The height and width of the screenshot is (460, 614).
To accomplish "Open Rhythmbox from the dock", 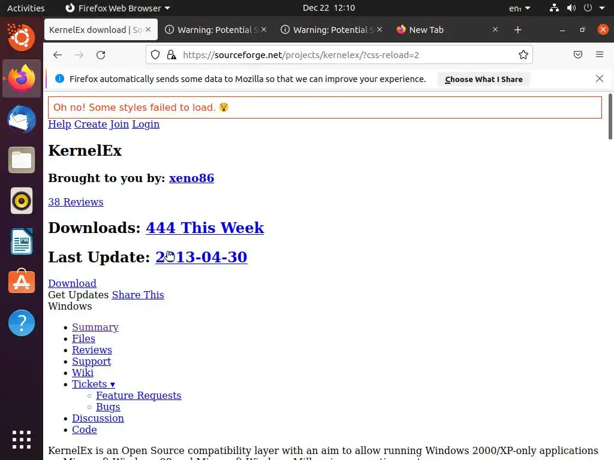I will coord(22,201).
